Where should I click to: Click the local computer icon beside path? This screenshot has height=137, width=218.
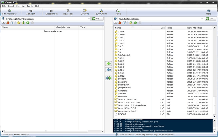pos(3,19)
